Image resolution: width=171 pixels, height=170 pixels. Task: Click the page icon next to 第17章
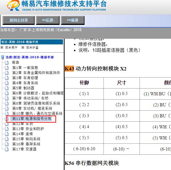(7, 149)
